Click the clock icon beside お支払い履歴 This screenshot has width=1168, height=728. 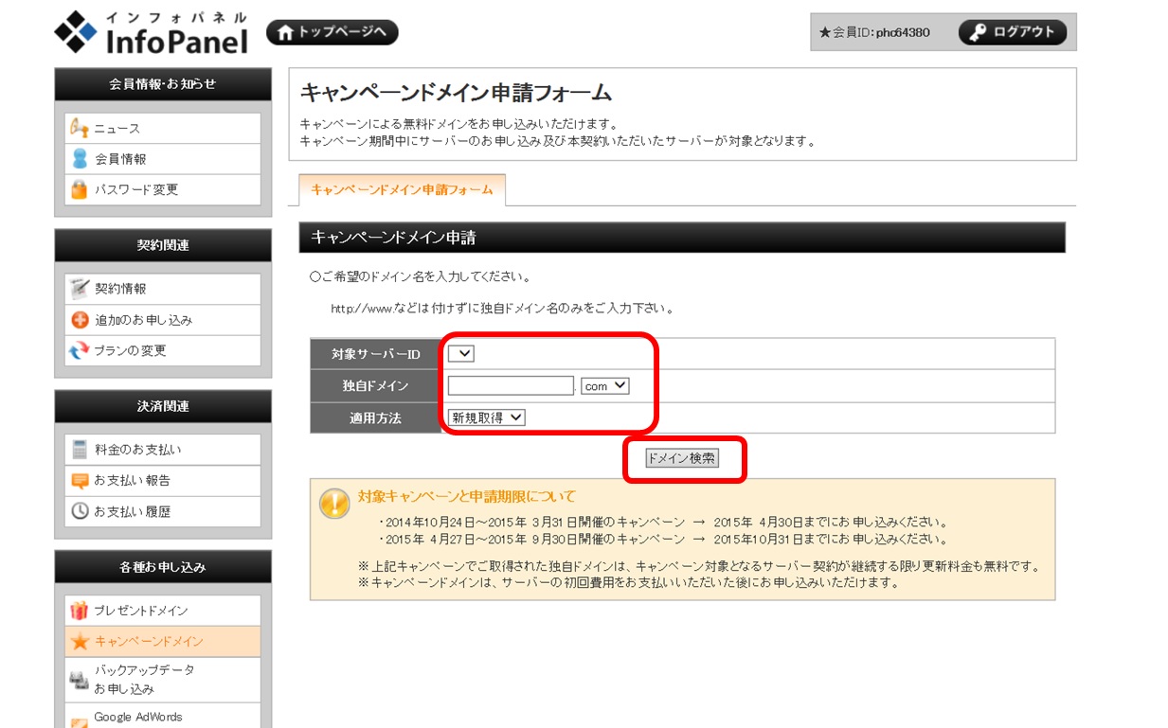tap(80, 511)
